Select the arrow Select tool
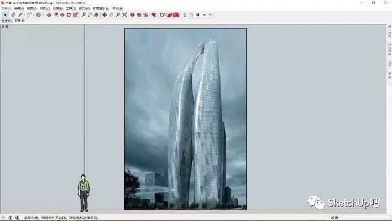392x221 pixels. click(x=5, y=15)
